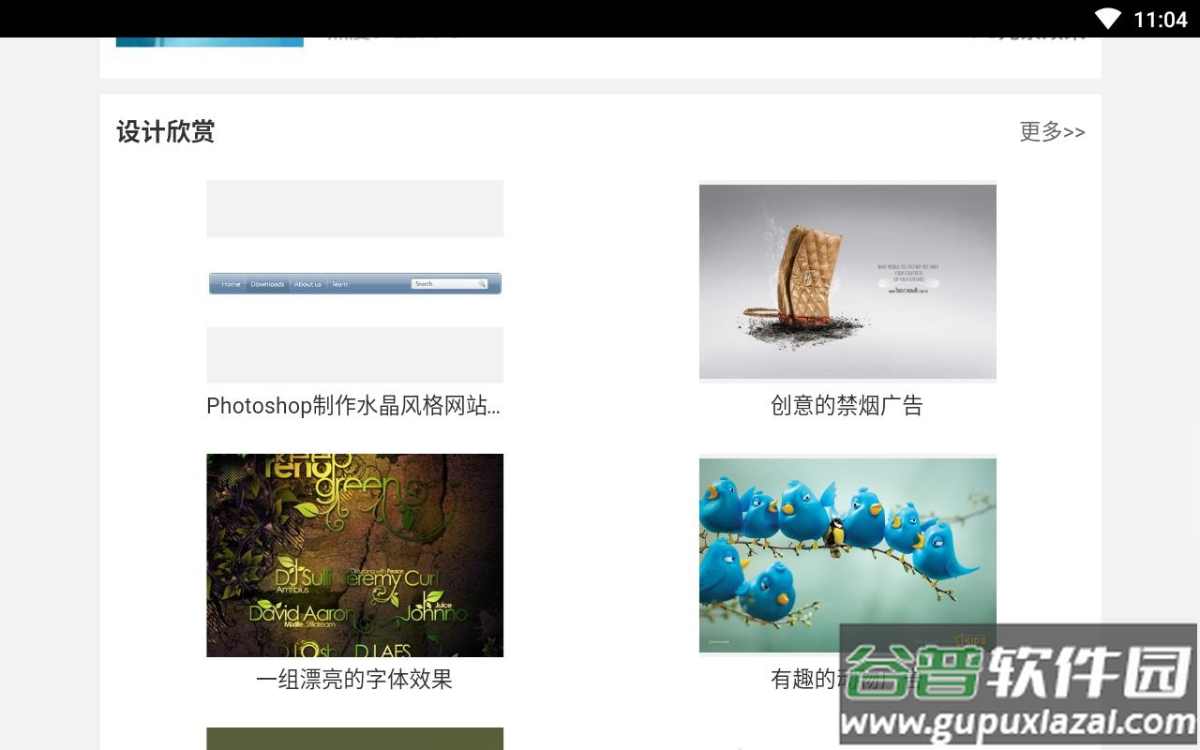This screenshot has height=750, width=1200.
Task: Tap the Wi-Fi status bar icon
Action: pyautogui.click(x=1107, y=19)
